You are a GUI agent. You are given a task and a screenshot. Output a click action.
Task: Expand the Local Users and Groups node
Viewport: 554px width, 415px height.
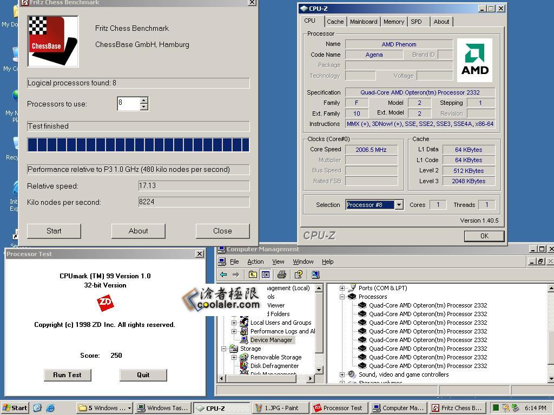(x=234, y=323)
